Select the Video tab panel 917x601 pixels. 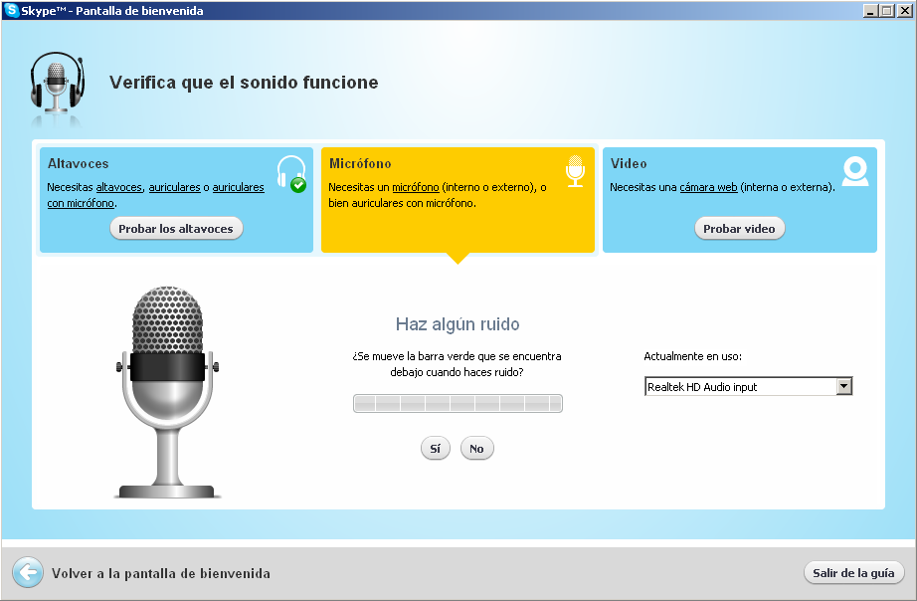pos(739,200)
